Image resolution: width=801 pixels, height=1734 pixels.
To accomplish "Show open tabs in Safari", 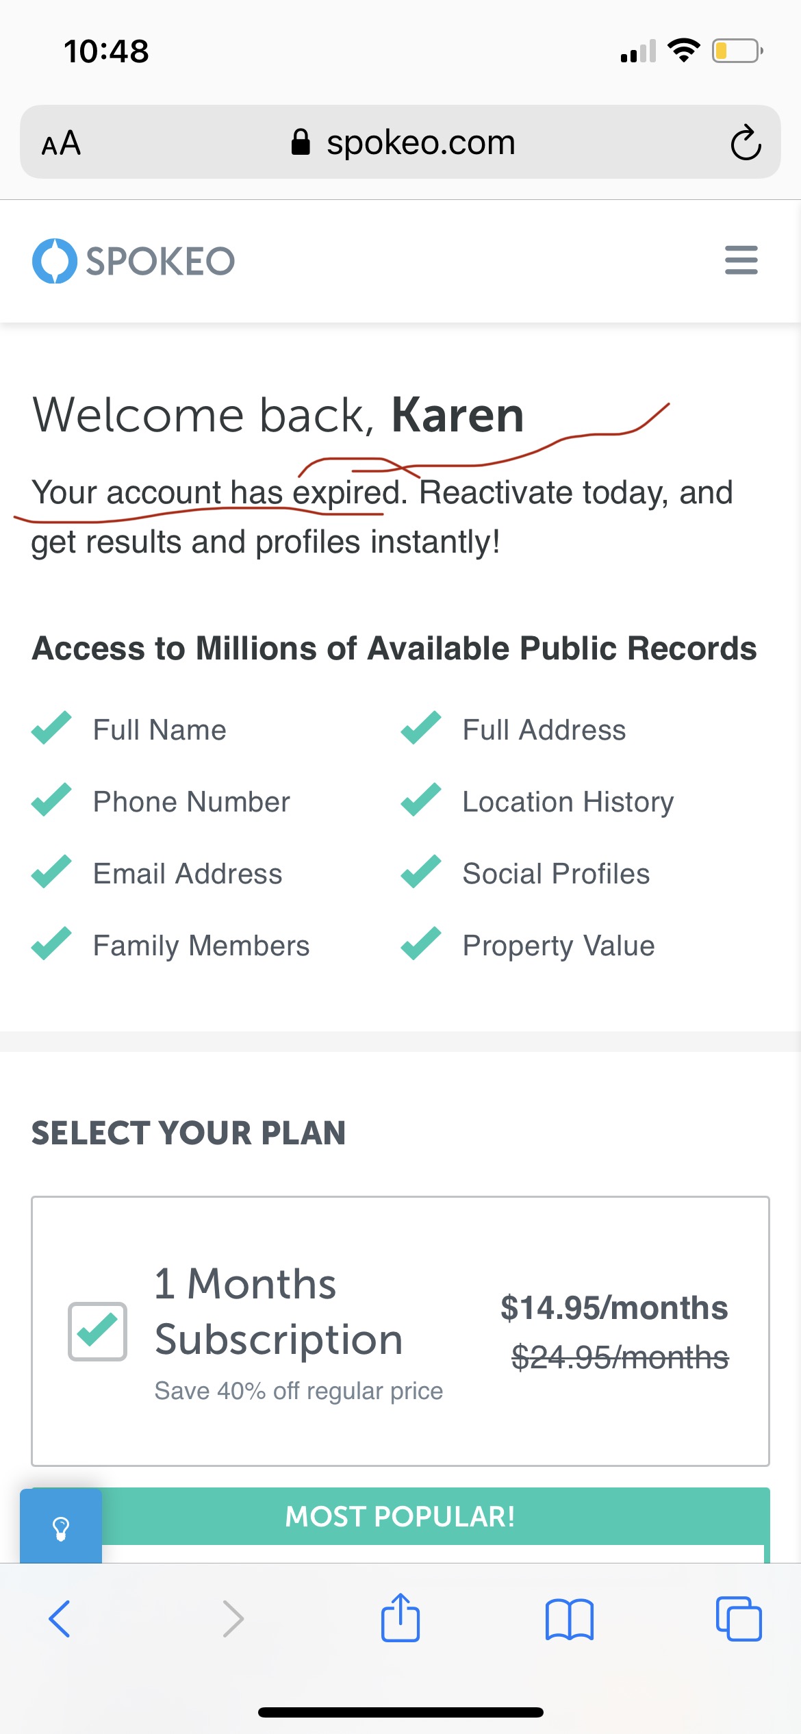I will 738,1619.
